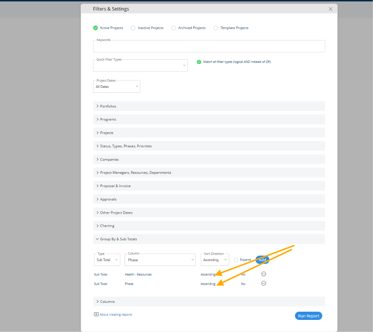Open the Project Dates dropdown
This screenshot has width=373, height=332.
coord(117,86)
